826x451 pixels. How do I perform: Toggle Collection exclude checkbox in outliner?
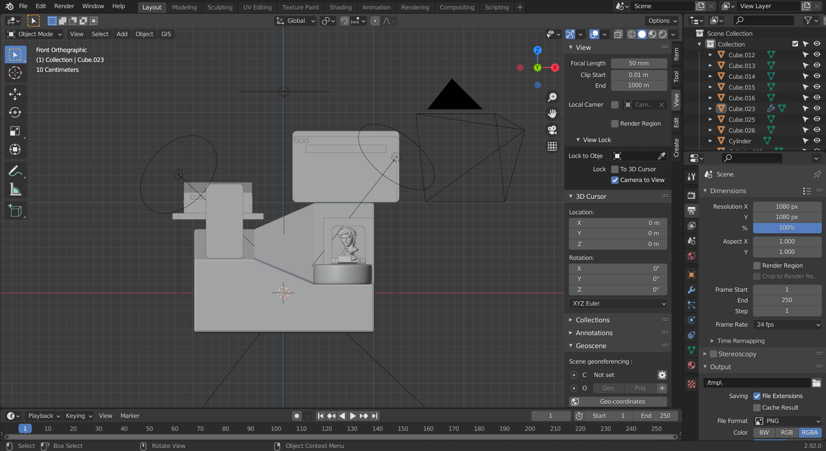click(x=795, y=44)
